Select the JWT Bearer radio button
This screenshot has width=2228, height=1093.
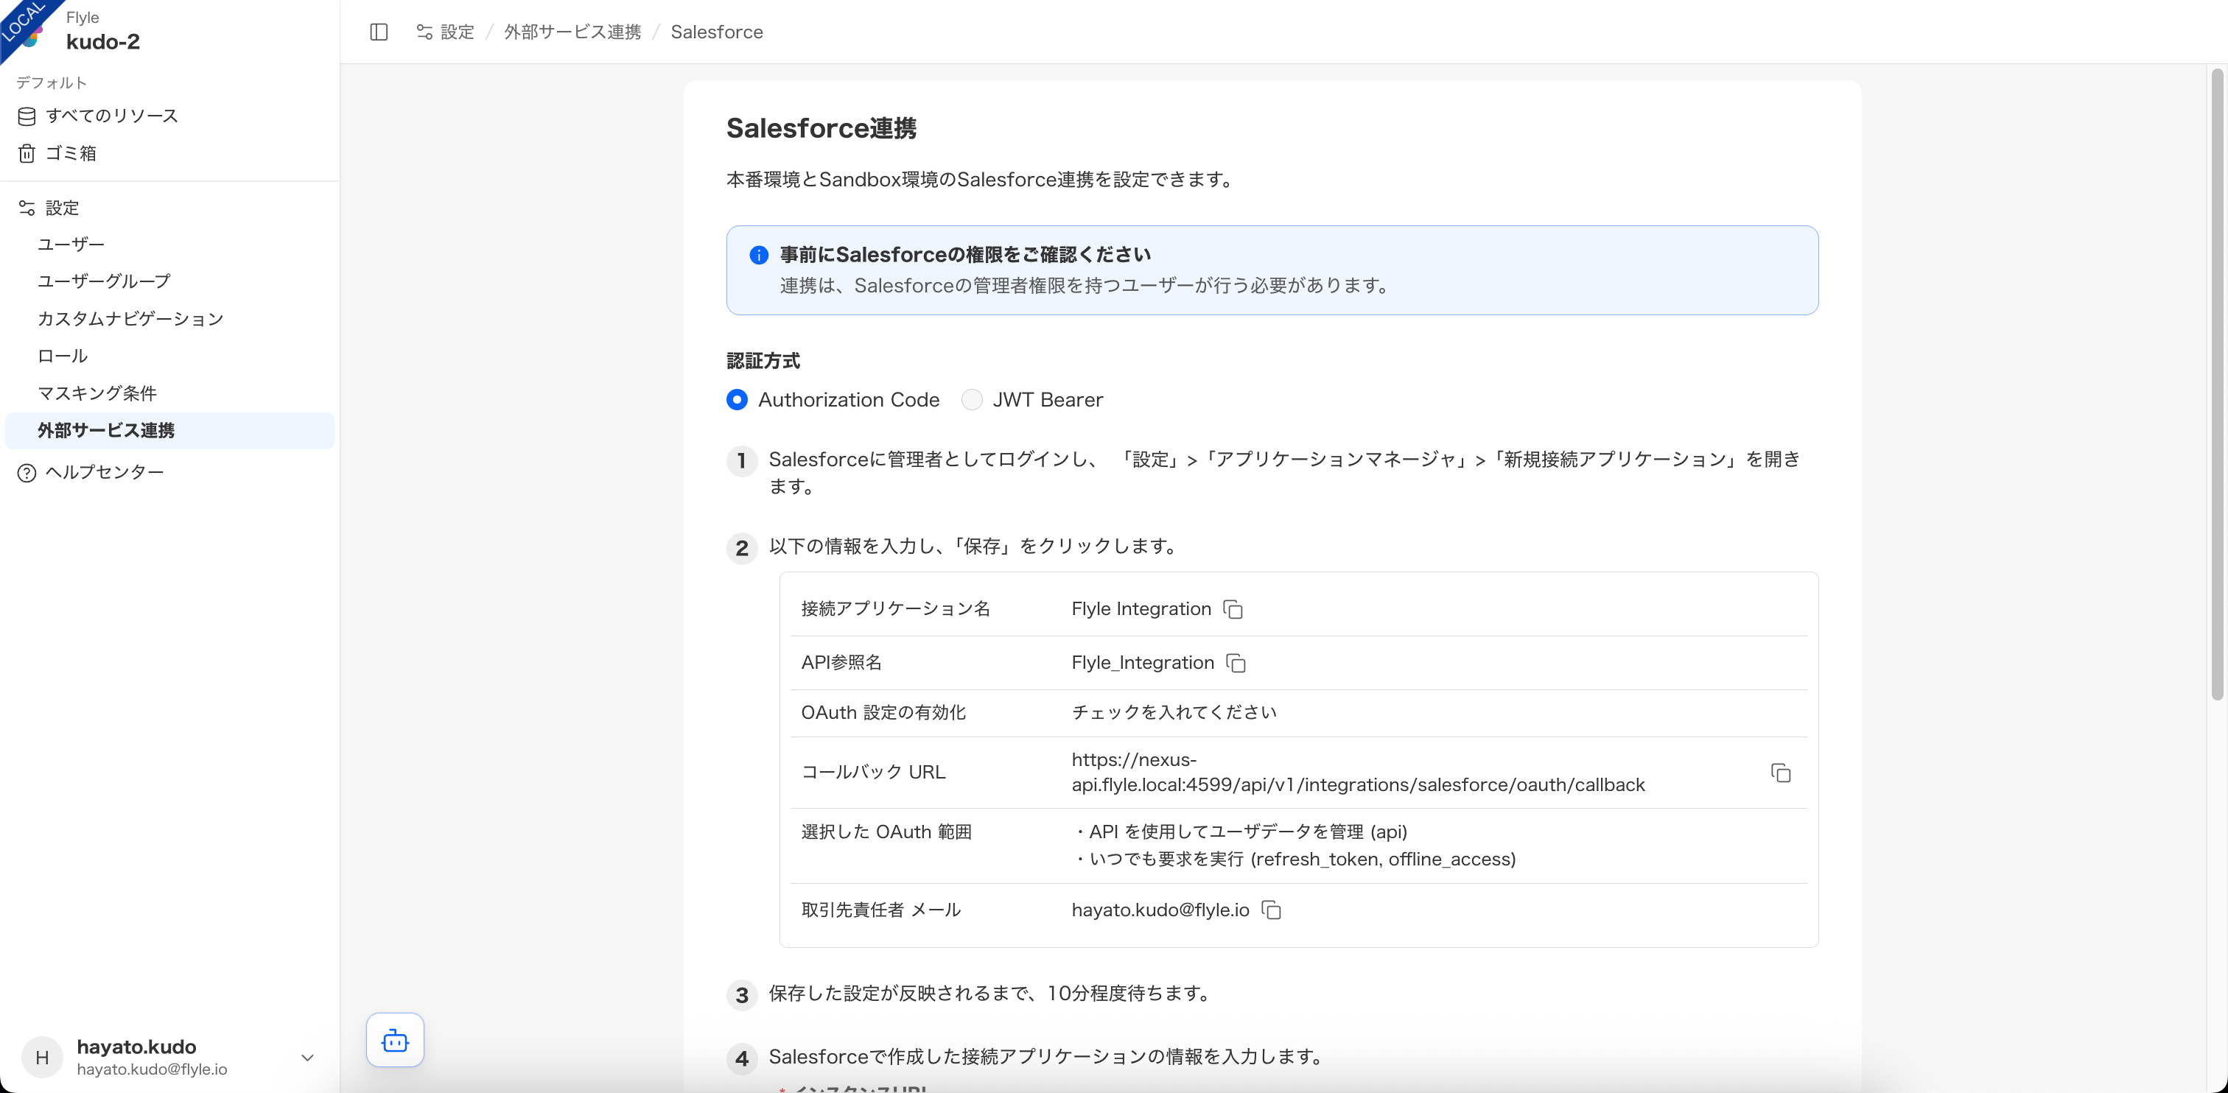pos(971,399)
